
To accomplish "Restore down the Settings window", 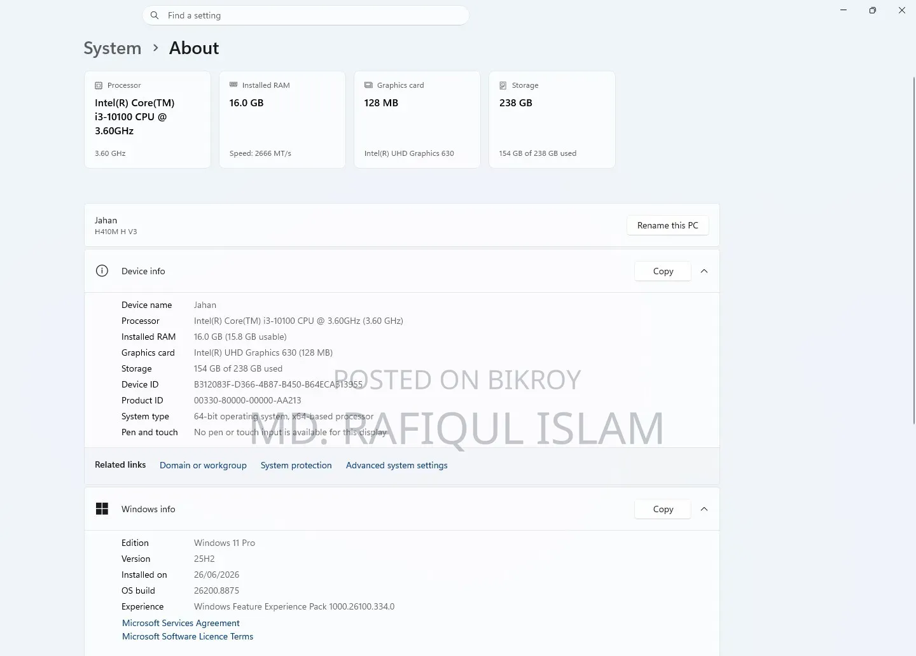I will pyautogui.click(x=873, y=10).
